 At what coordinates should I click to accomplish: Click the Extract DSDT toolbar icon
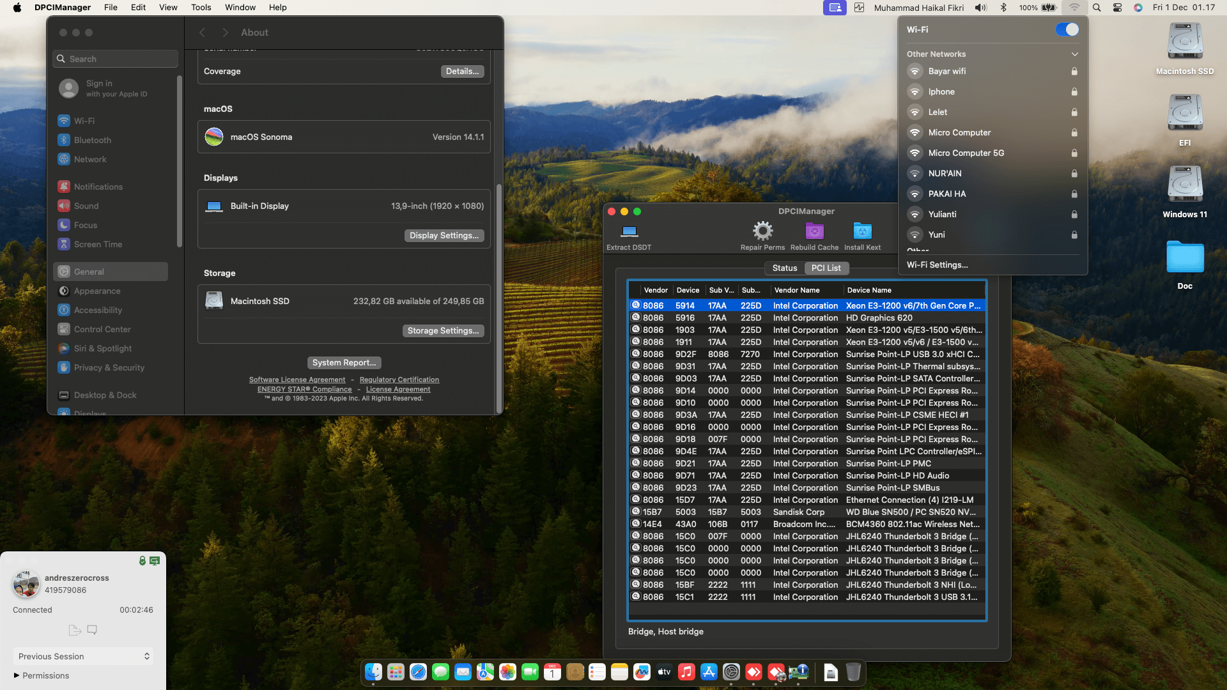[629, 232]
